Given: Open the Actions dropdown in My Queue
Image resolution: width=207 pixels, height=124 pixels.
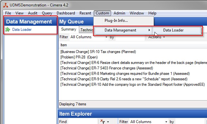Looking at the screenshot, I should pyautogui.click(x=156, y=37).
